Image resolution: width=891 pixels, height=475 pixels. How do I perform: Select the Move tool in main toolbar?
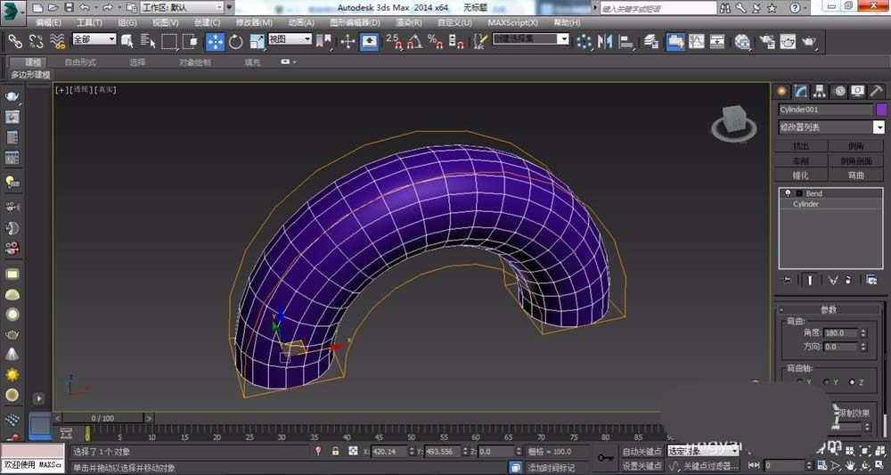[x=215, y=41]
